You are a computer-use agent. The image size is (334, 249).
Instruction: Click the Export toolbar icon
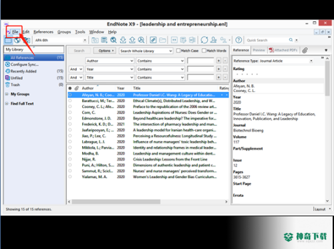pyautogui.click(x=132, y=40)
